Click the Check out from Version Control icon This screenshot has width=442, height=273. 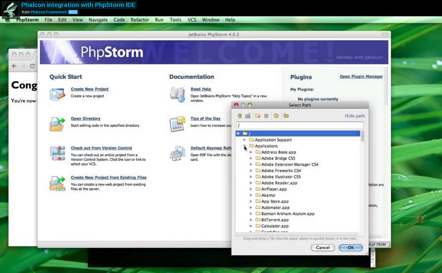point(57,153)
